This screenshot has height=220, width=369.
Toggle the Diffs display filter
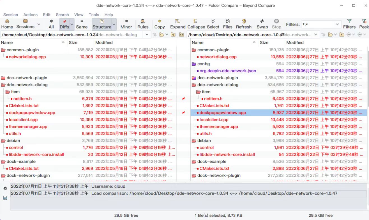pyautogui.click(x=64, y=24)
